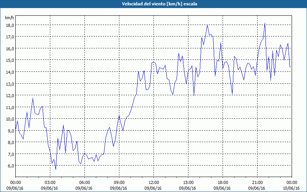Screen dimensions: 307x192
Task: Click the 'km/h' unit label
Action: [x=10, y=18]
